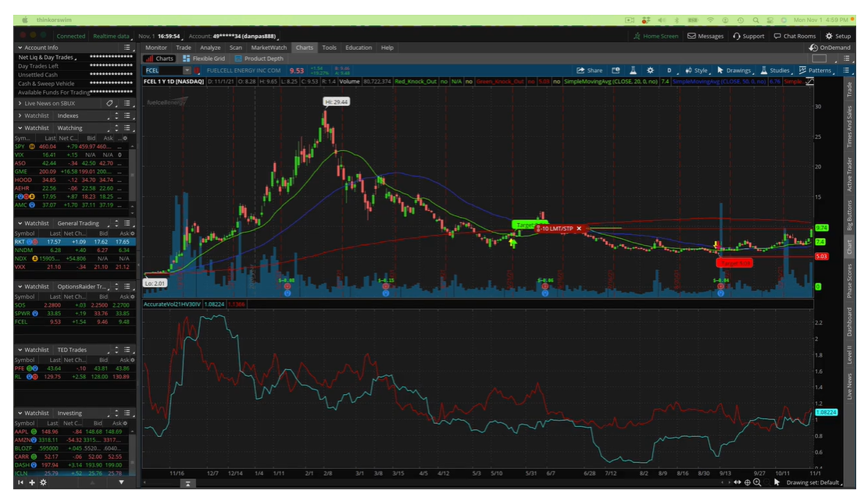Click the calendar-clock icon next to Share
The width and height of the screenshot is (864, 501).
(x=616, y=70)
